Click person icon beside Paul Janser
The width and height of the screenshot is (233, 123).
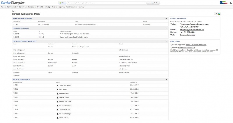(x=57, y=90)
